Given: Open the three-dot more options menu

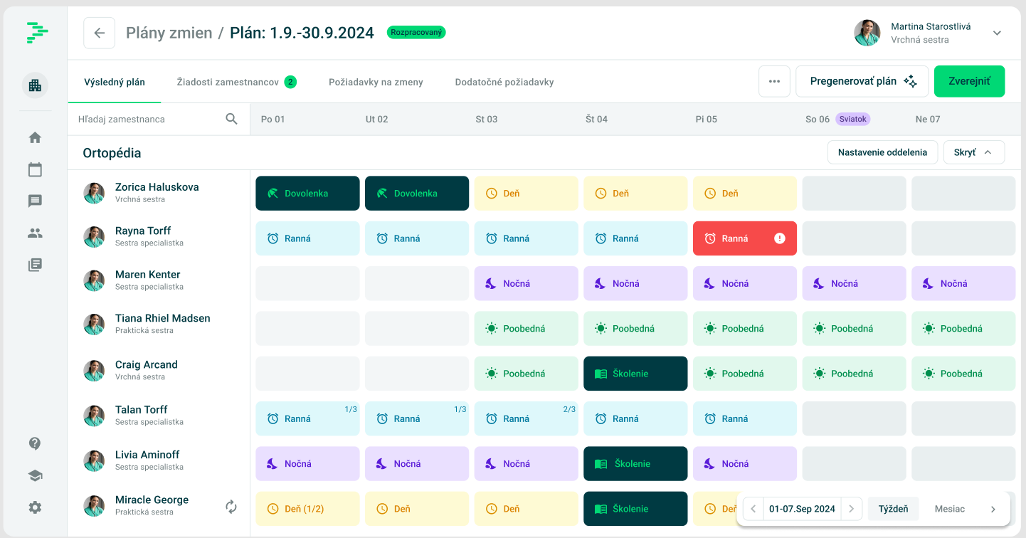Looking at the screenshot, I should [774, 81].
